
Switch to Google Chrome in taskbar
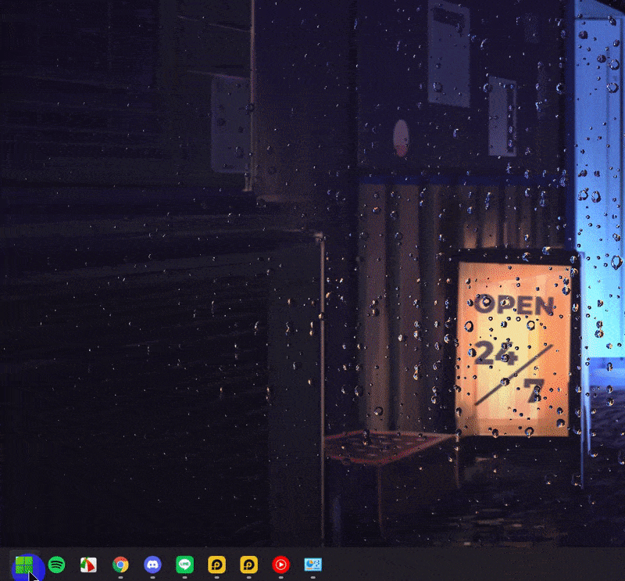120,565
